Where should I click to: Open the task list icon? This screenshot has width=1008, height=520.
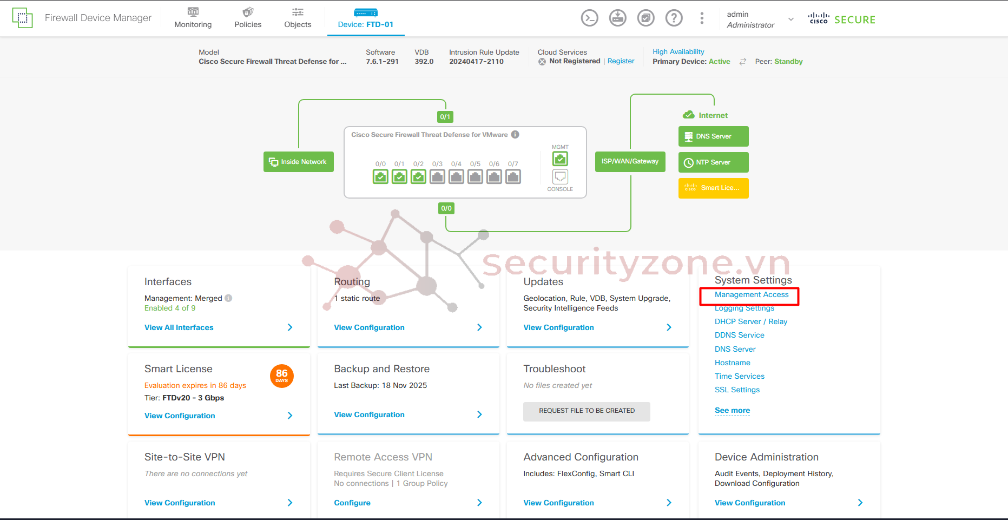[645, 18]
